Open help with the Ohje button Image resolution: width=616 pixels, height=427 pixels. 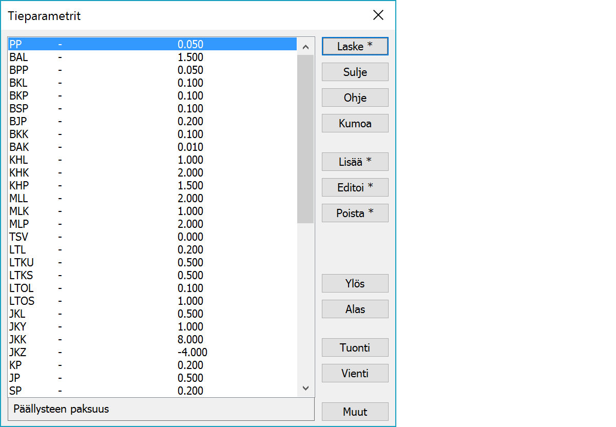tap(355, 98)
